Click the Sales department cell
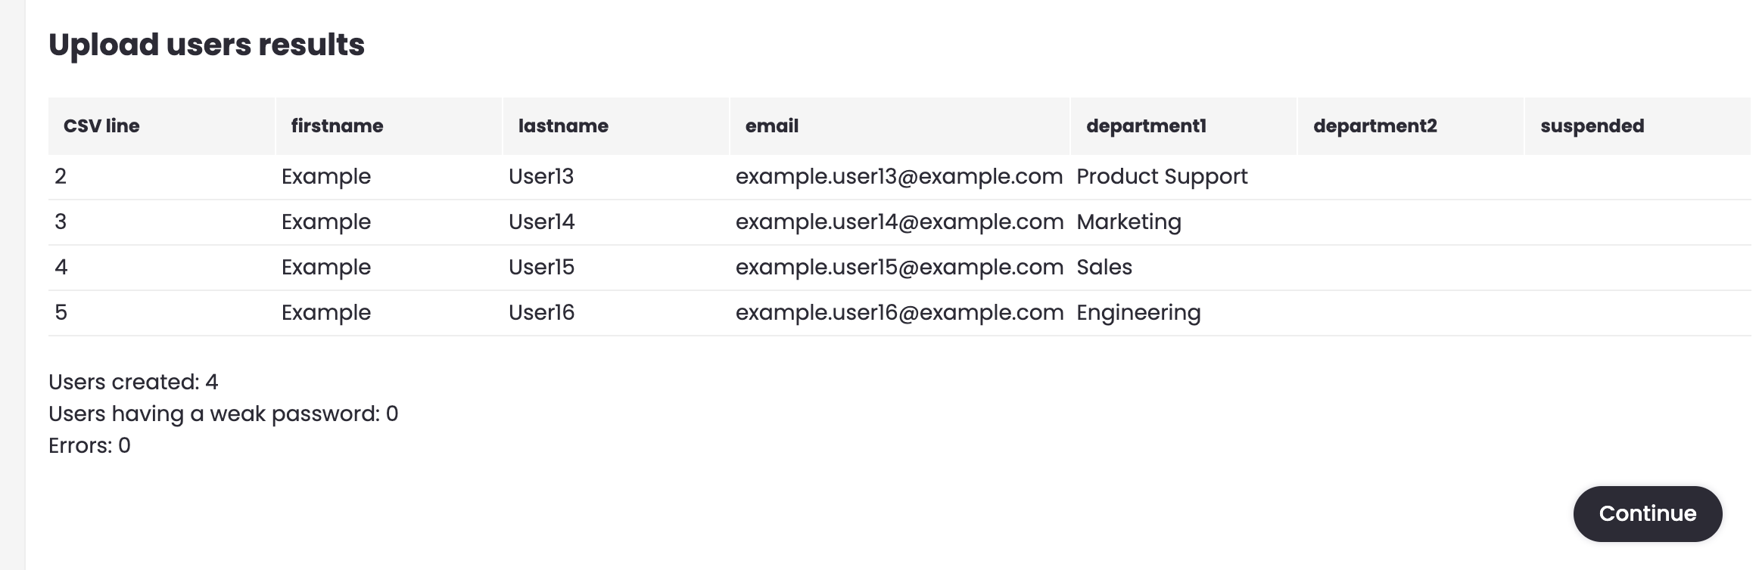Viewport: 1759px width, 570px height. point(1184,267)
